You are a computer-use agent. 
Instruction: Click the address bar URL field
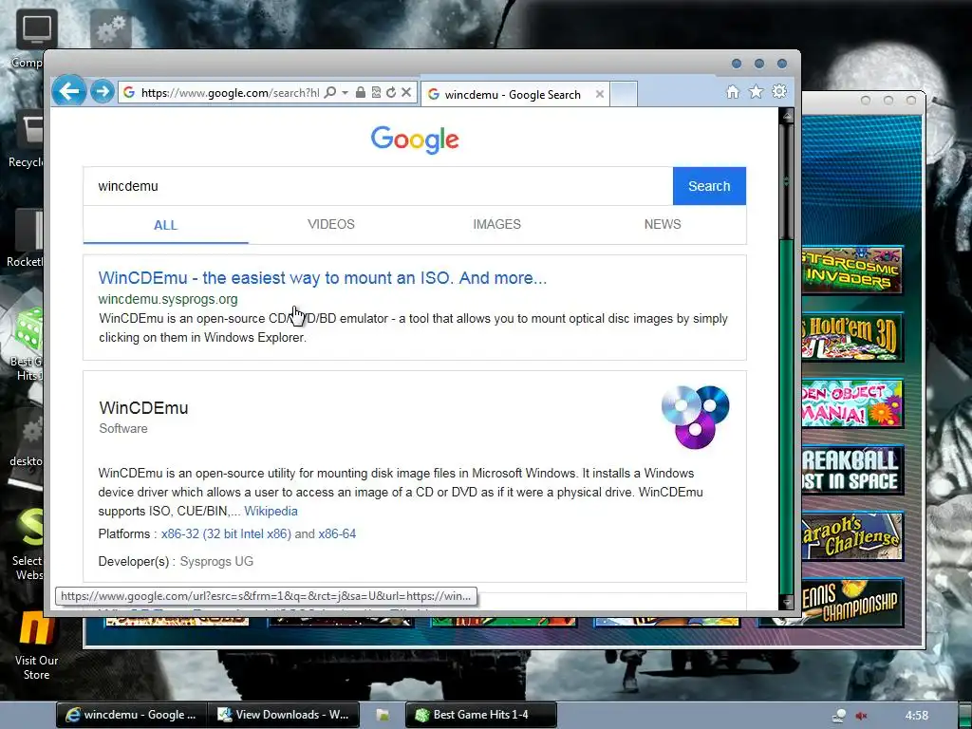coord(230,92)
